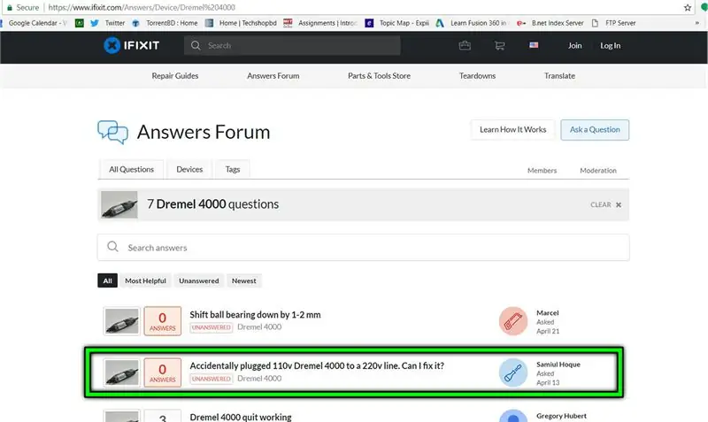The height and width of the screenshot is (422, 708).
Task: Open the Moderation link
Action: pos(598,171)
